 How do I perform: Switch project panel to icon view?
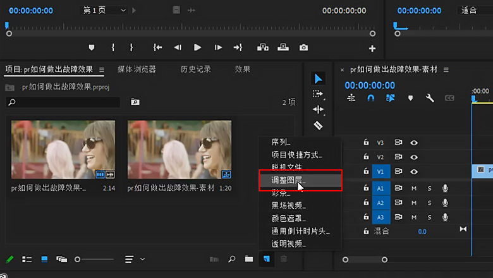(44, 259)
